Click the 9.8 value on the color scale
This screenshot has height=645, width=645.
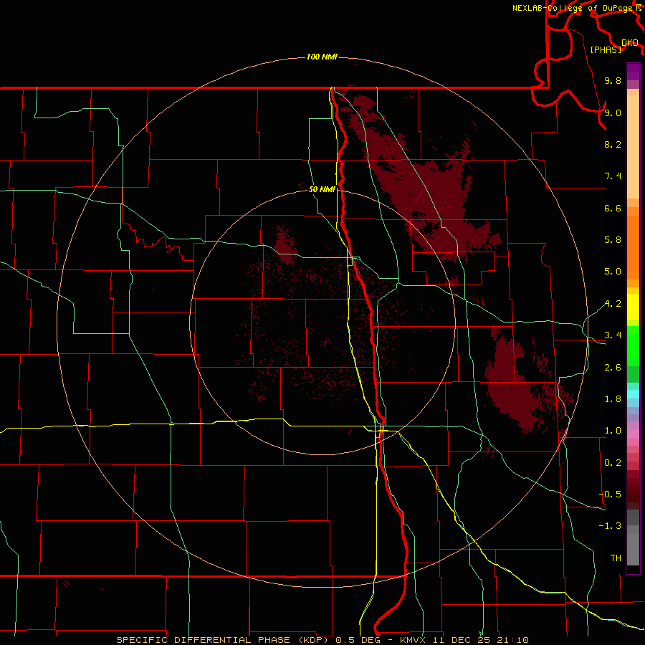click(x=613, y=80)
